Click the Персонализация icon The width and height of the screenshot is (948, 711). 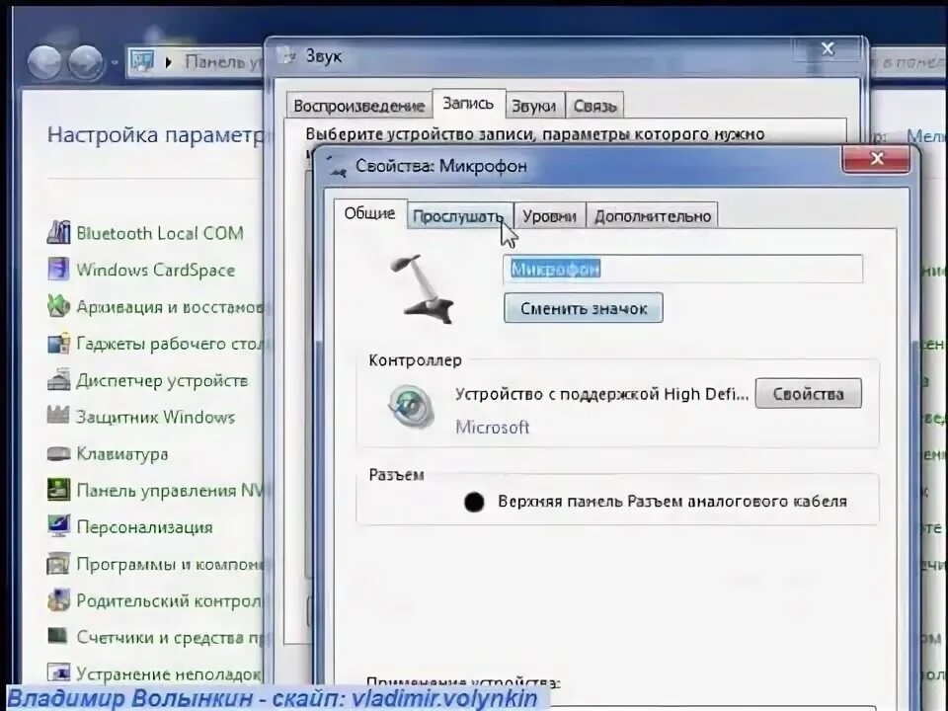(58, 526)
